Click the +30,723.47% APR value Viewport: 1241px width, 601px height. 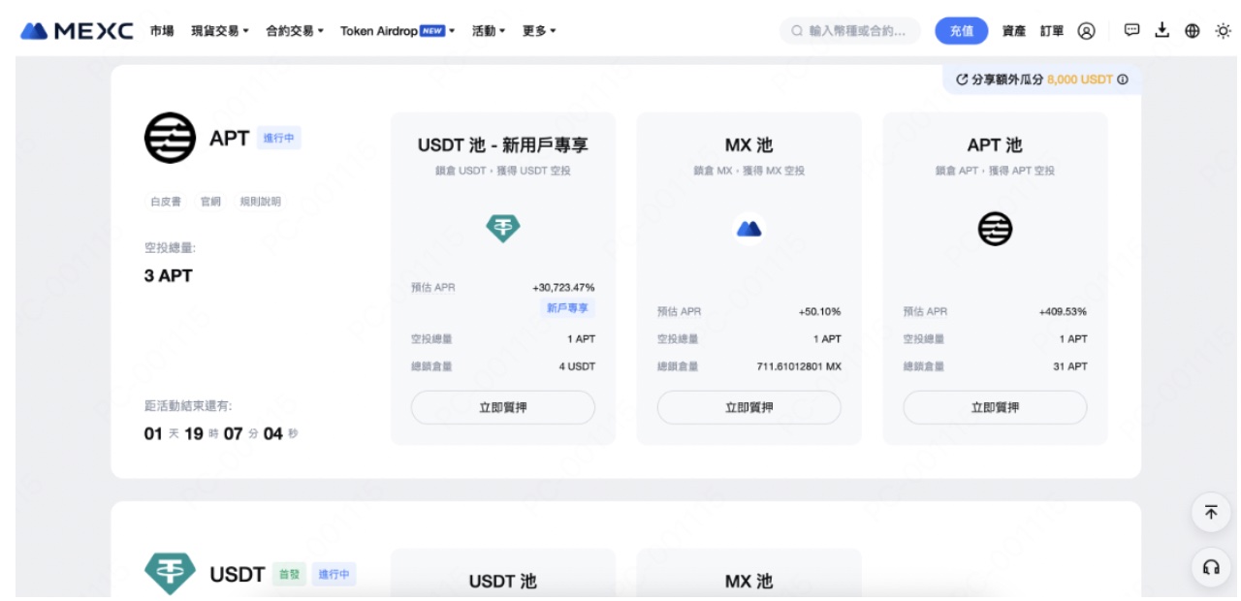(563, 288)
